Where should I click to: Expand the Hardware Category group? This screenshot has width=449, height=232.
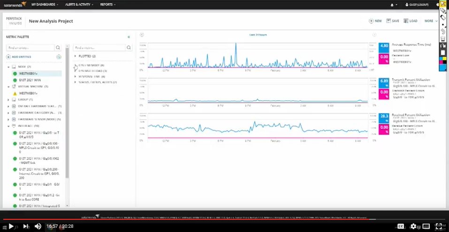tap(8, 113)
